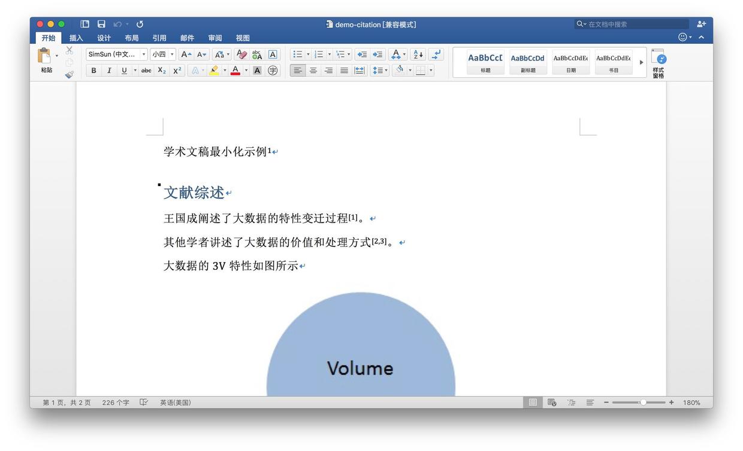The width and height of the screenshot is (743, 451).
Task: Save the document with the floppy icon
Action: pos(101,24)
